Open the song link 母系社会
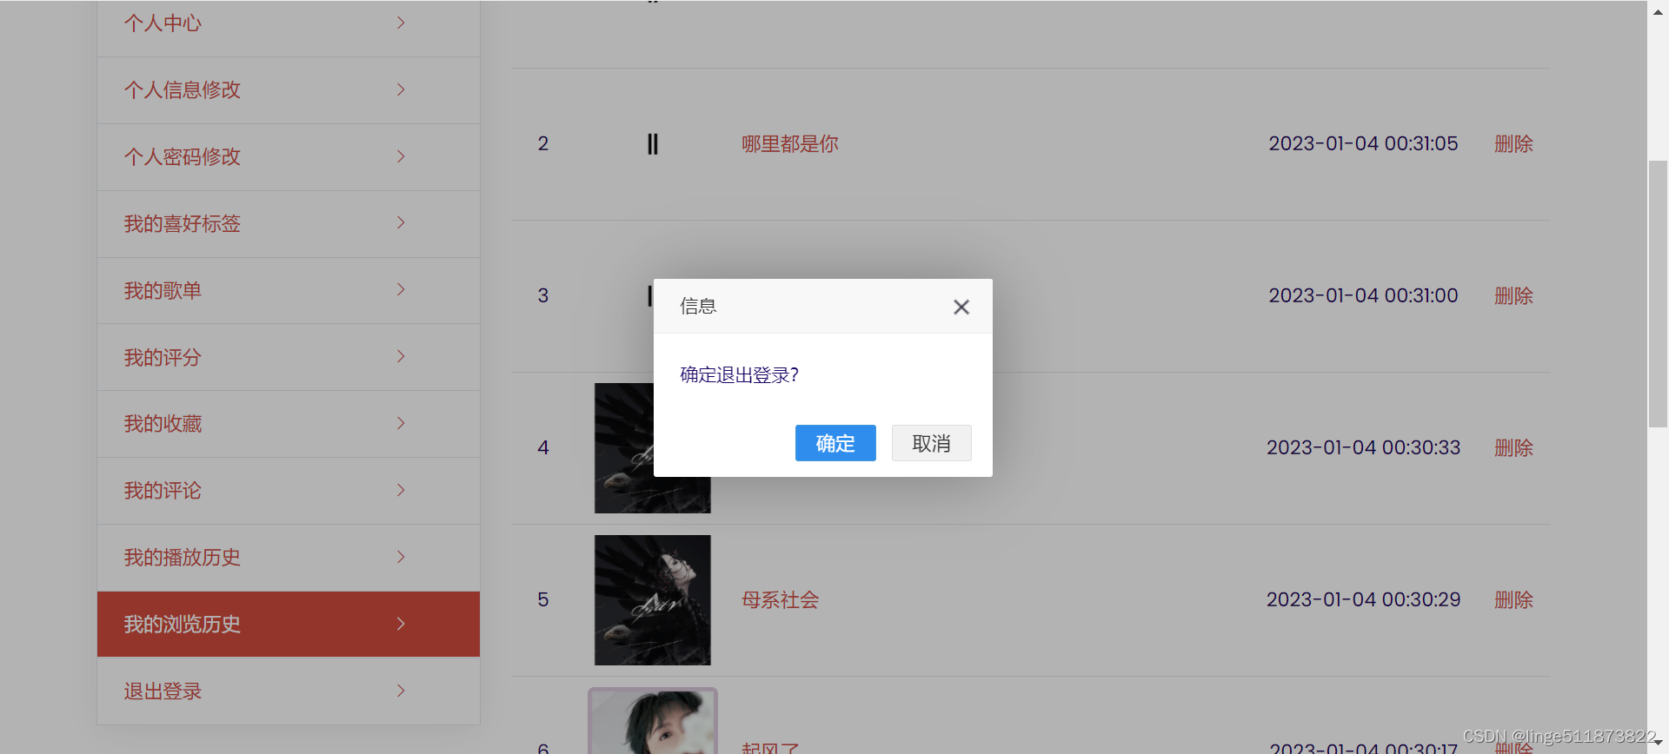This screenshot has height=754, width=1669. 780,600
